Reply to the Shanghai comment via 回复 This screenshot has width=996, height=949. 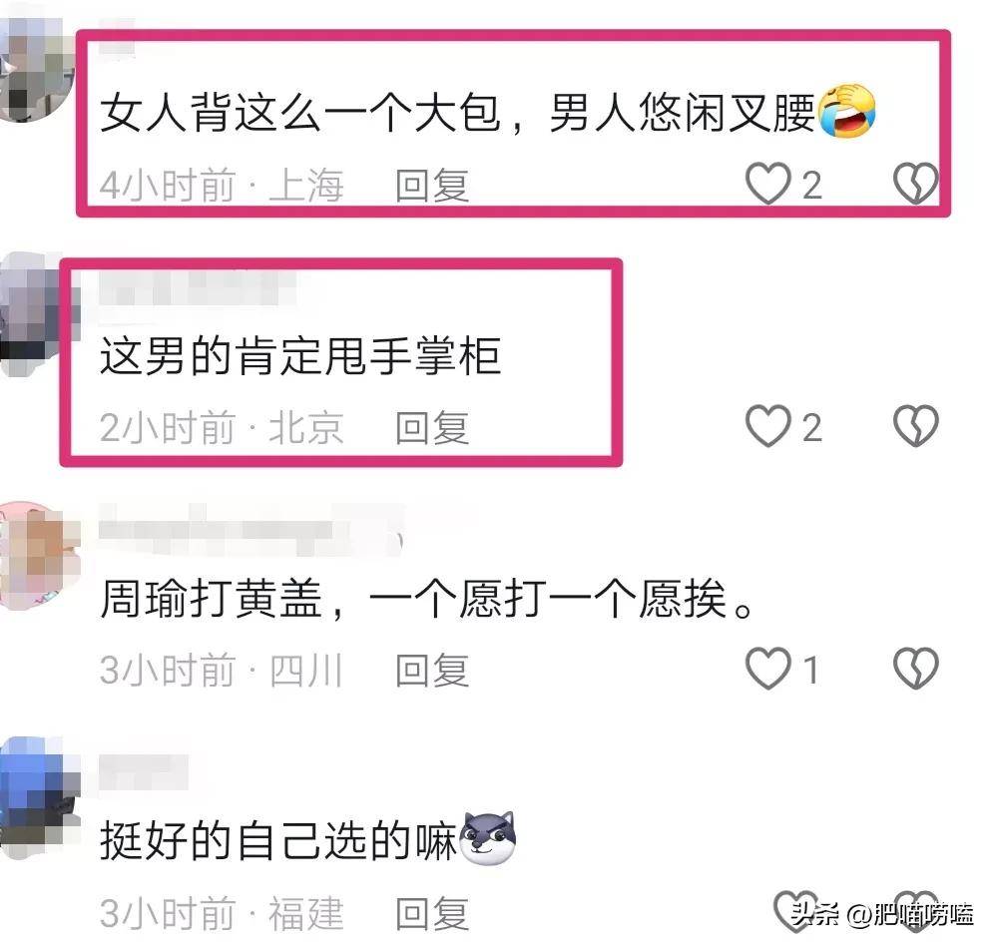click(x=432, y=186)
